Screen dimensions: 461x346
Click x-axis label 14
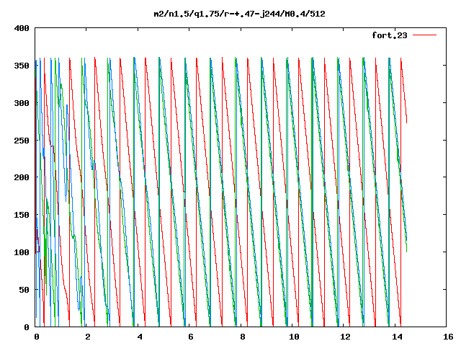tap(397, 337)
